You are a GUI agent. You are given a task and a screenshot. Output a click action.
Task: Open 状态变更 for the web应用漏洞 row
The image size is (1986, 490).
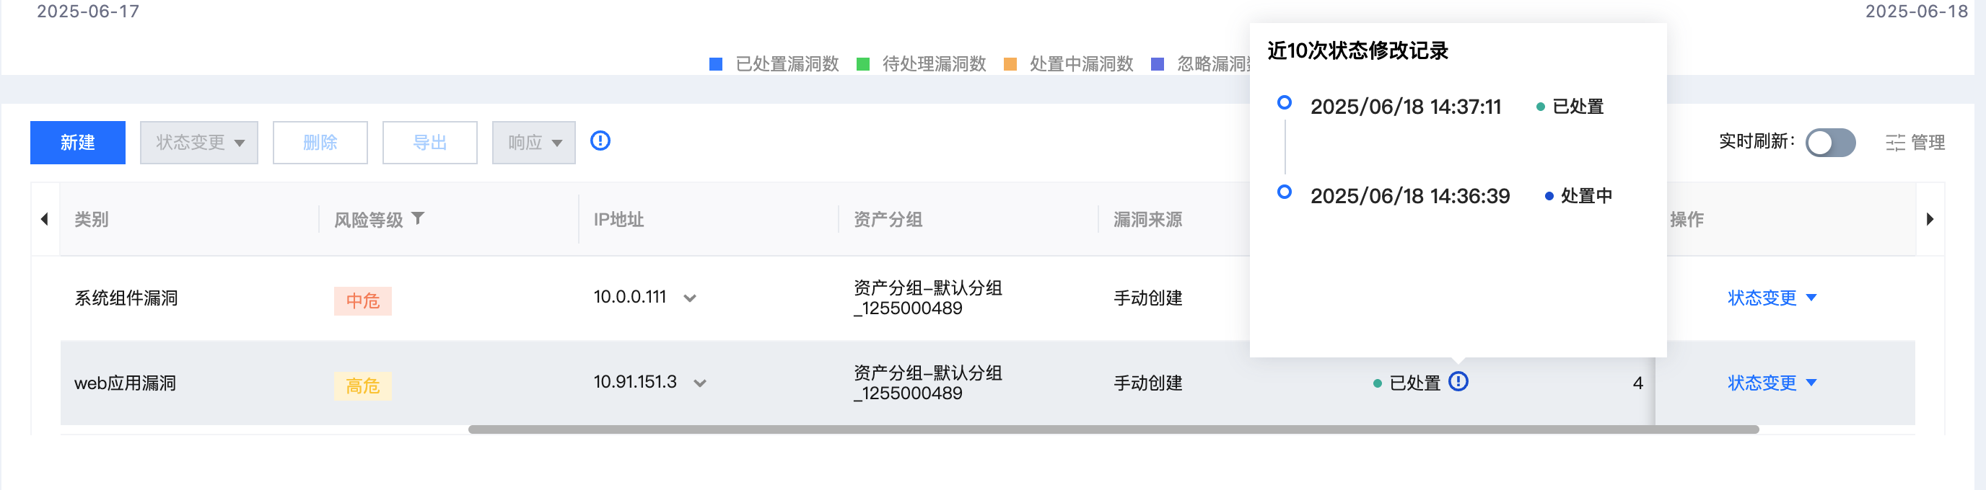1772,383
